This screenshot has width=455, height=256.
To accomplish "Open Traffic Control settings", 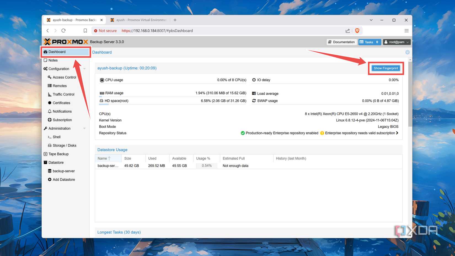I will pyautogui.click(x=63, y=94).
